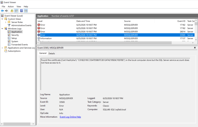Viewport: 198px width, 127px height.
Task: Click the error icon of event 26014
Action: (x=39, y=32)
